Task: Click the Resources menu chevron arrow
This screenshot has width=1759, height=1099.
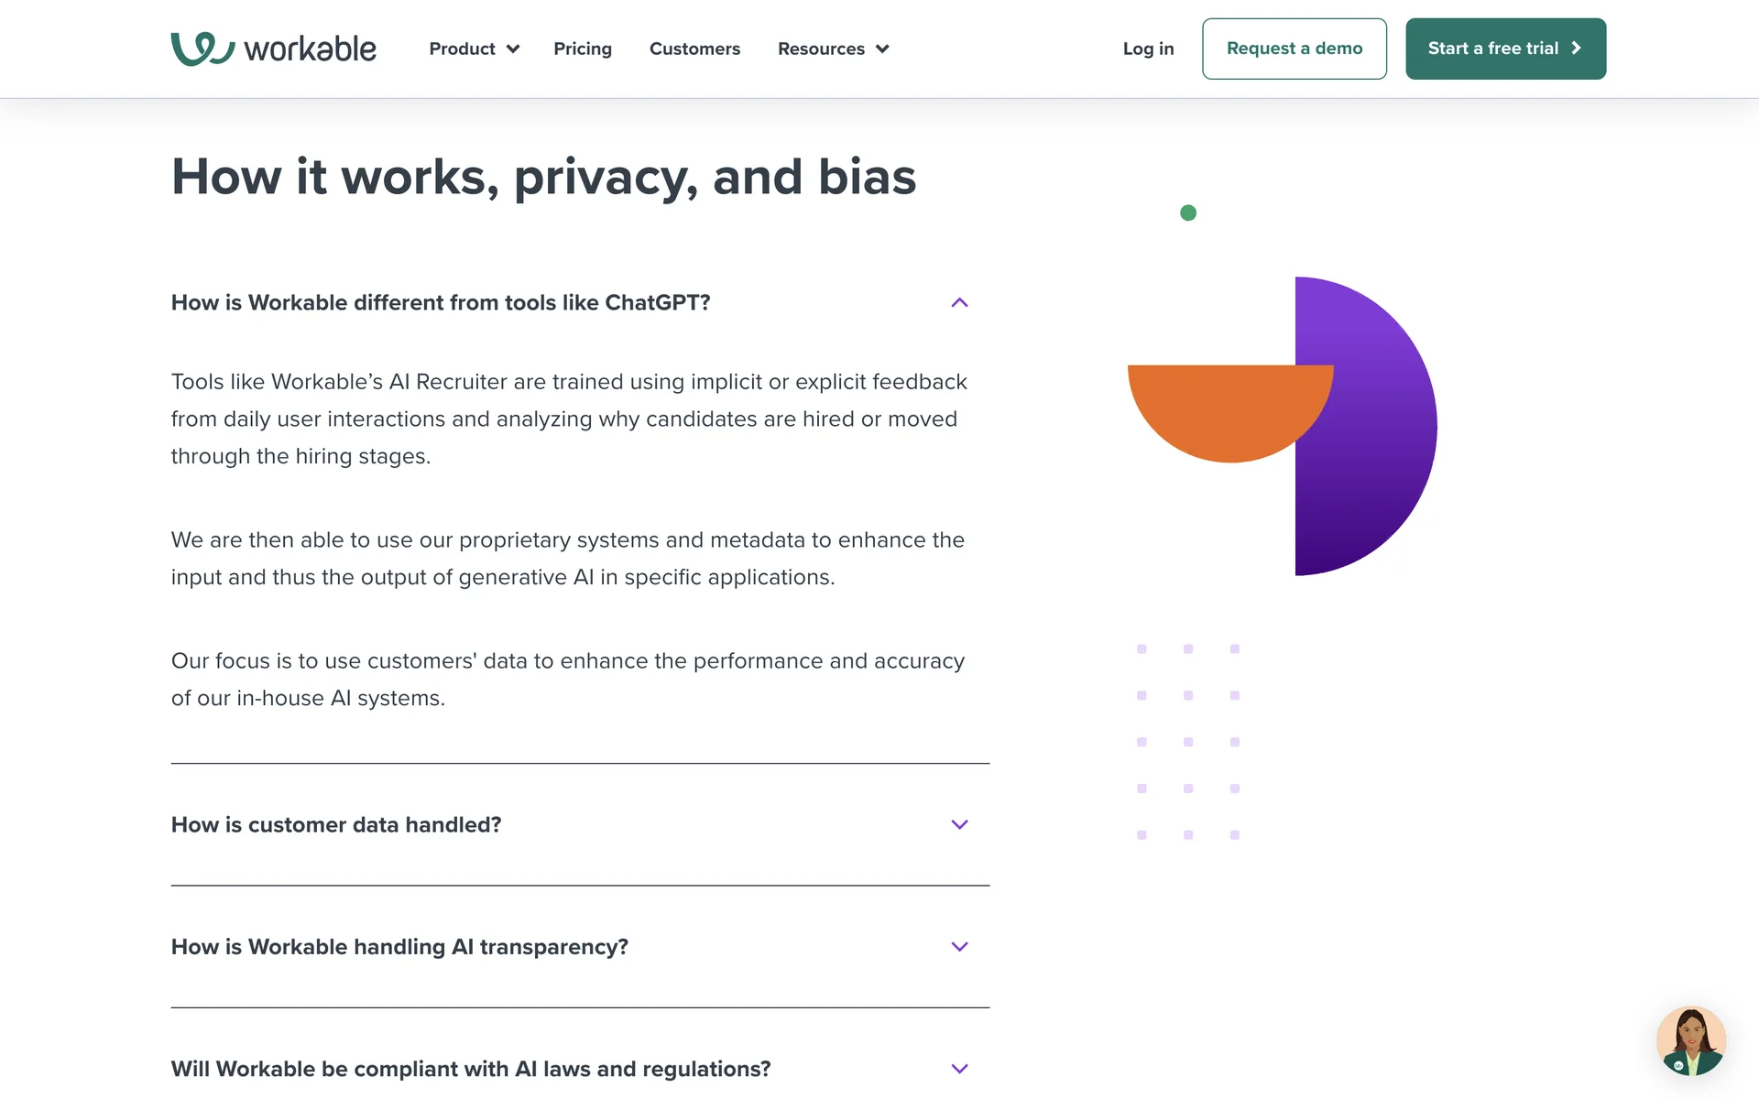Action: tap(882, 49)
